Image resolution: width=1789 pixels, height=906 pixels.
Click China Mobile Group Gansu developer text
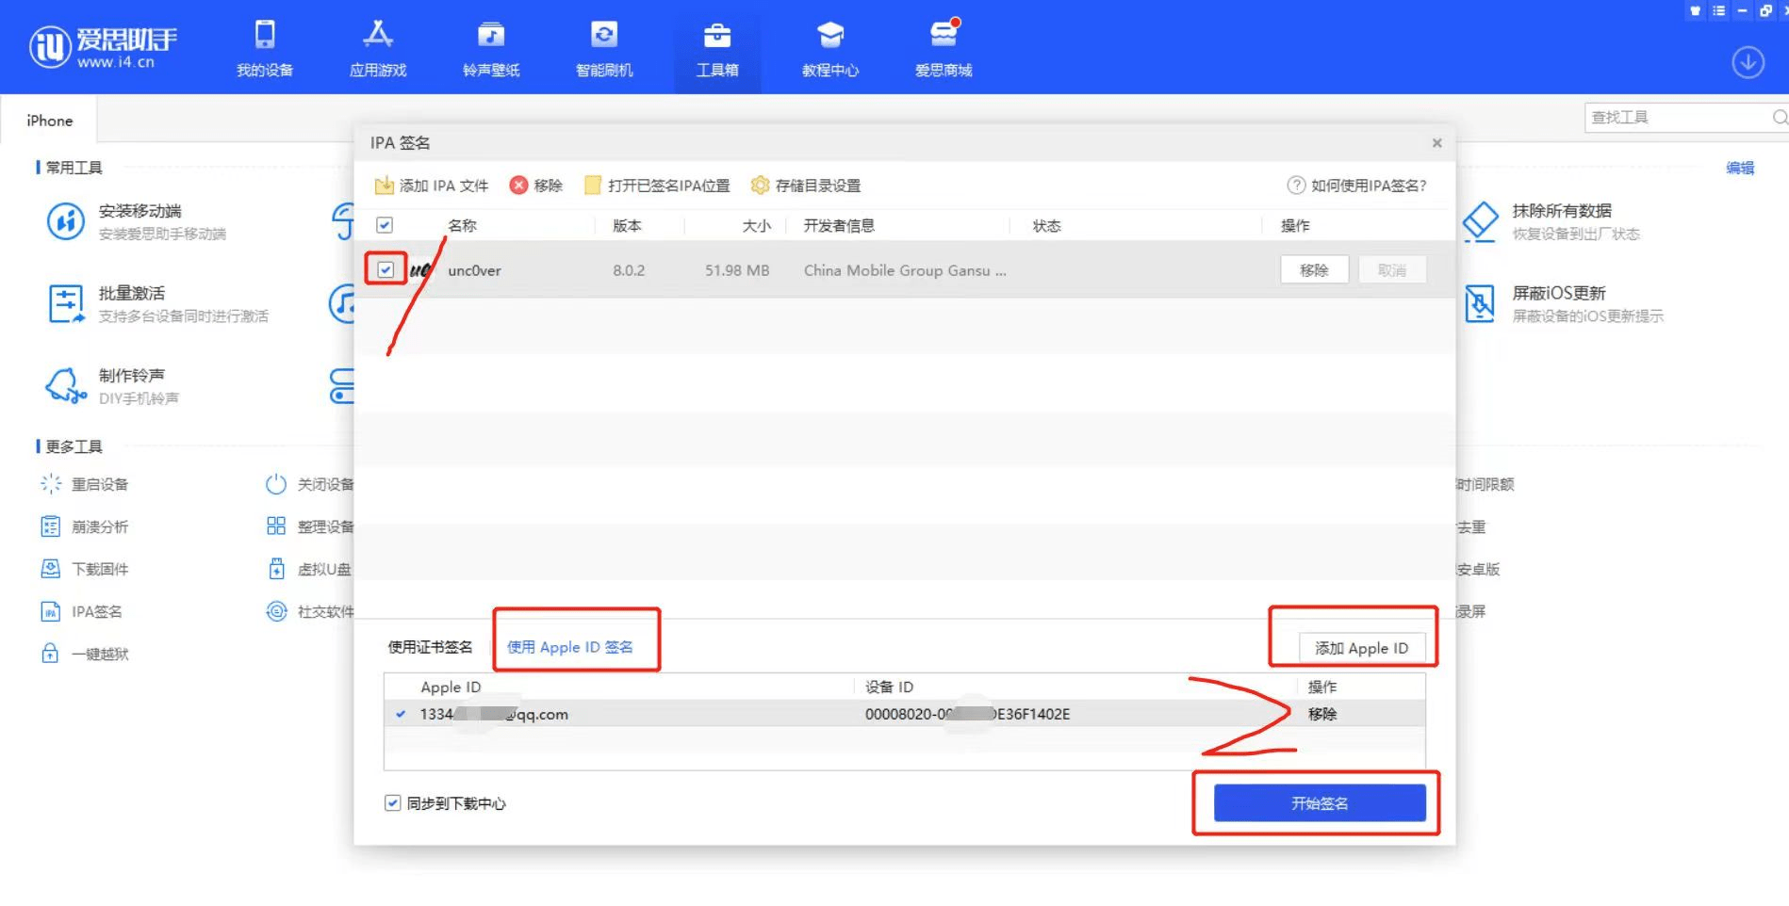click(x=905, y=270)
